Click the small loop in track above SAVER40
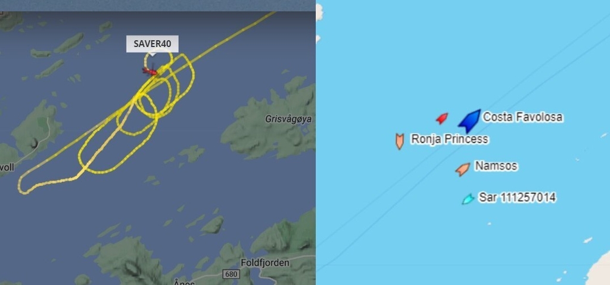Viewport: 610px width, 285px height. (x=158, y=59)
